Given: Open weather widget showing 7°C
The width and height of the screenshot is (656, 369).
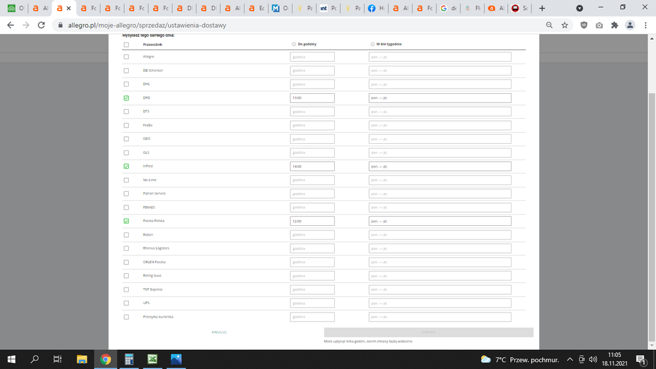Looking at the screenshot, I should (x=519, y=359).
